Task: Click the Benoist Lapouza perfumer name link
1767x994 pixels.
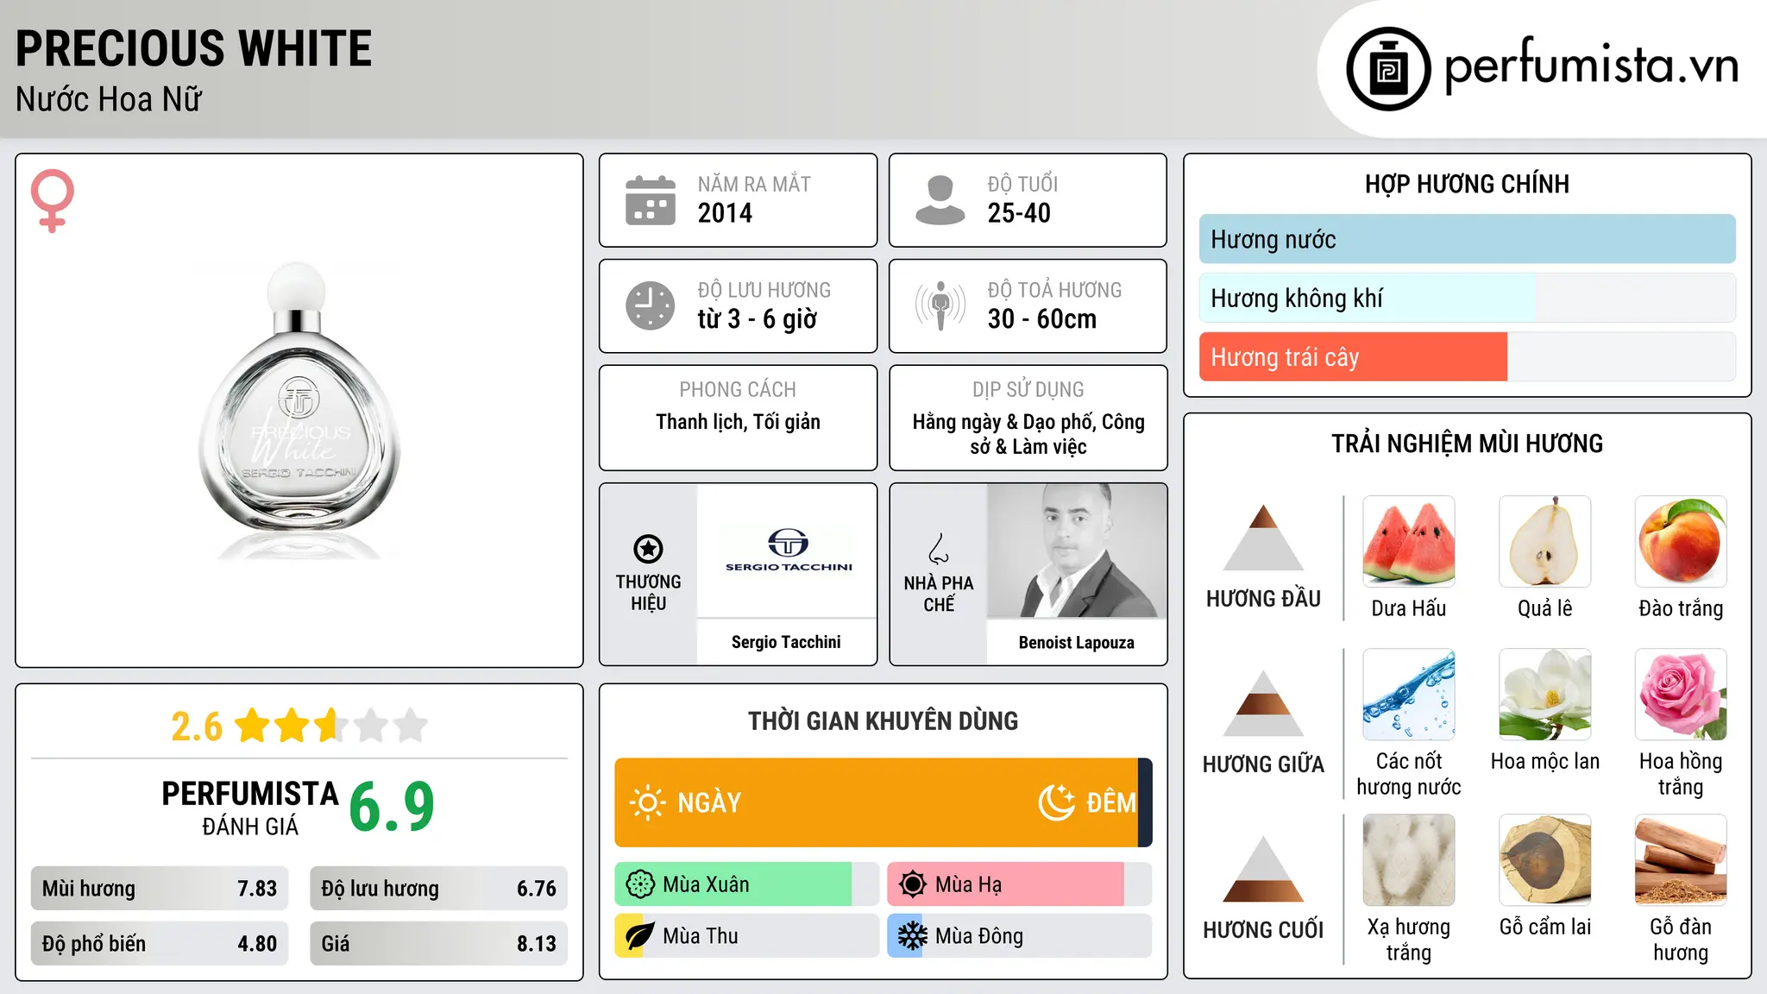Action: [1077, 642]
